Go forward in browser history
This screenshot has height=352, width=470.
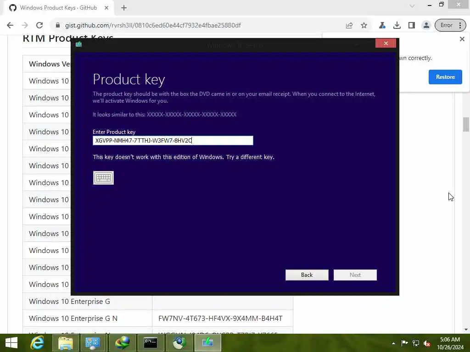(x=25, y=25)
